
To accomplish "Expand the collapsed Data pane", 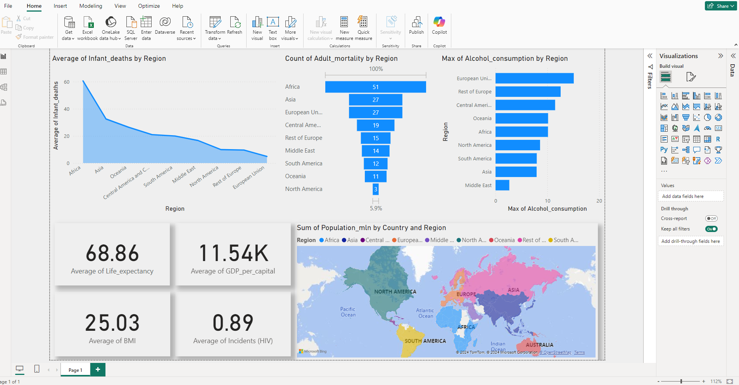I will tap(733, 56).
